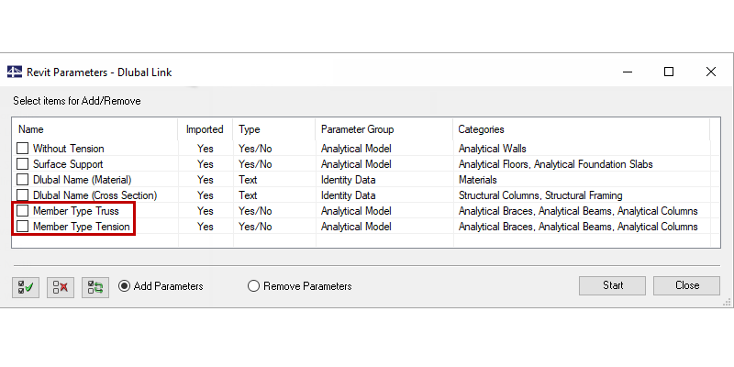734x367 pixels.
Task: Click the Invert Selection icon
Action: (95, 286)
